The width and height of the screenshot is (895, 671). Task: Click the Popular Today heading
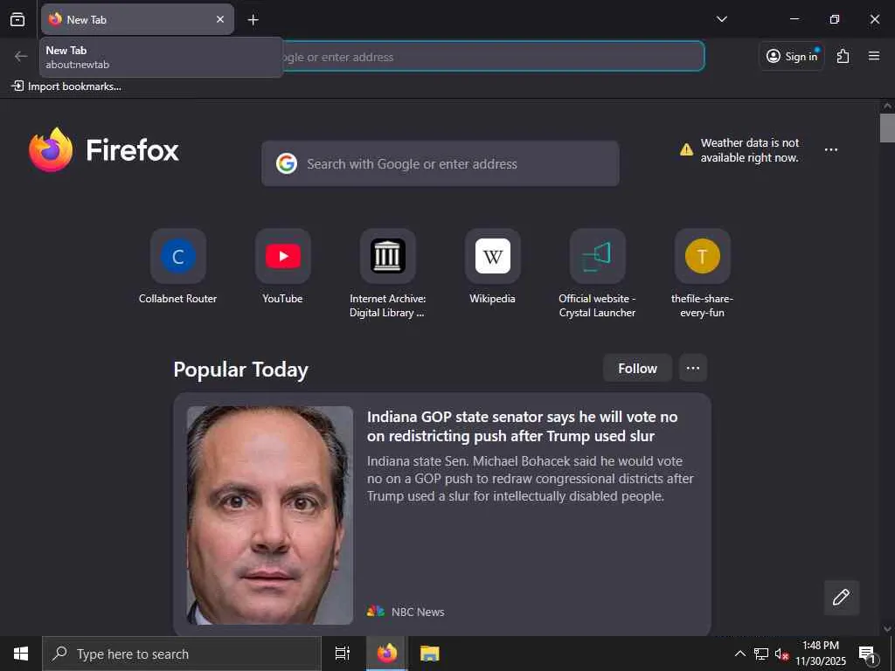[241, 370]
